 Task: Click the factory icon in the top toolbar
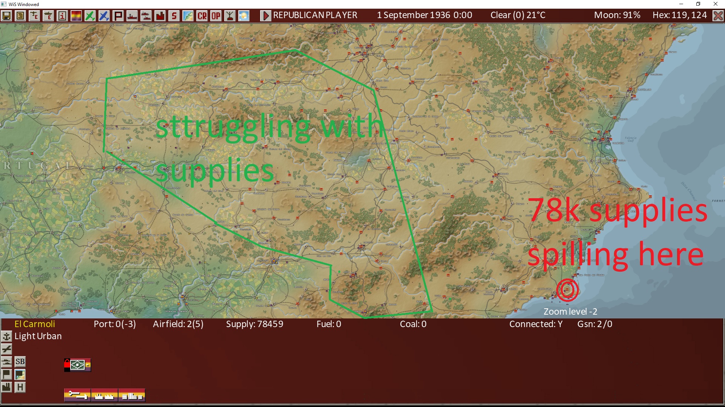point(160,15)
